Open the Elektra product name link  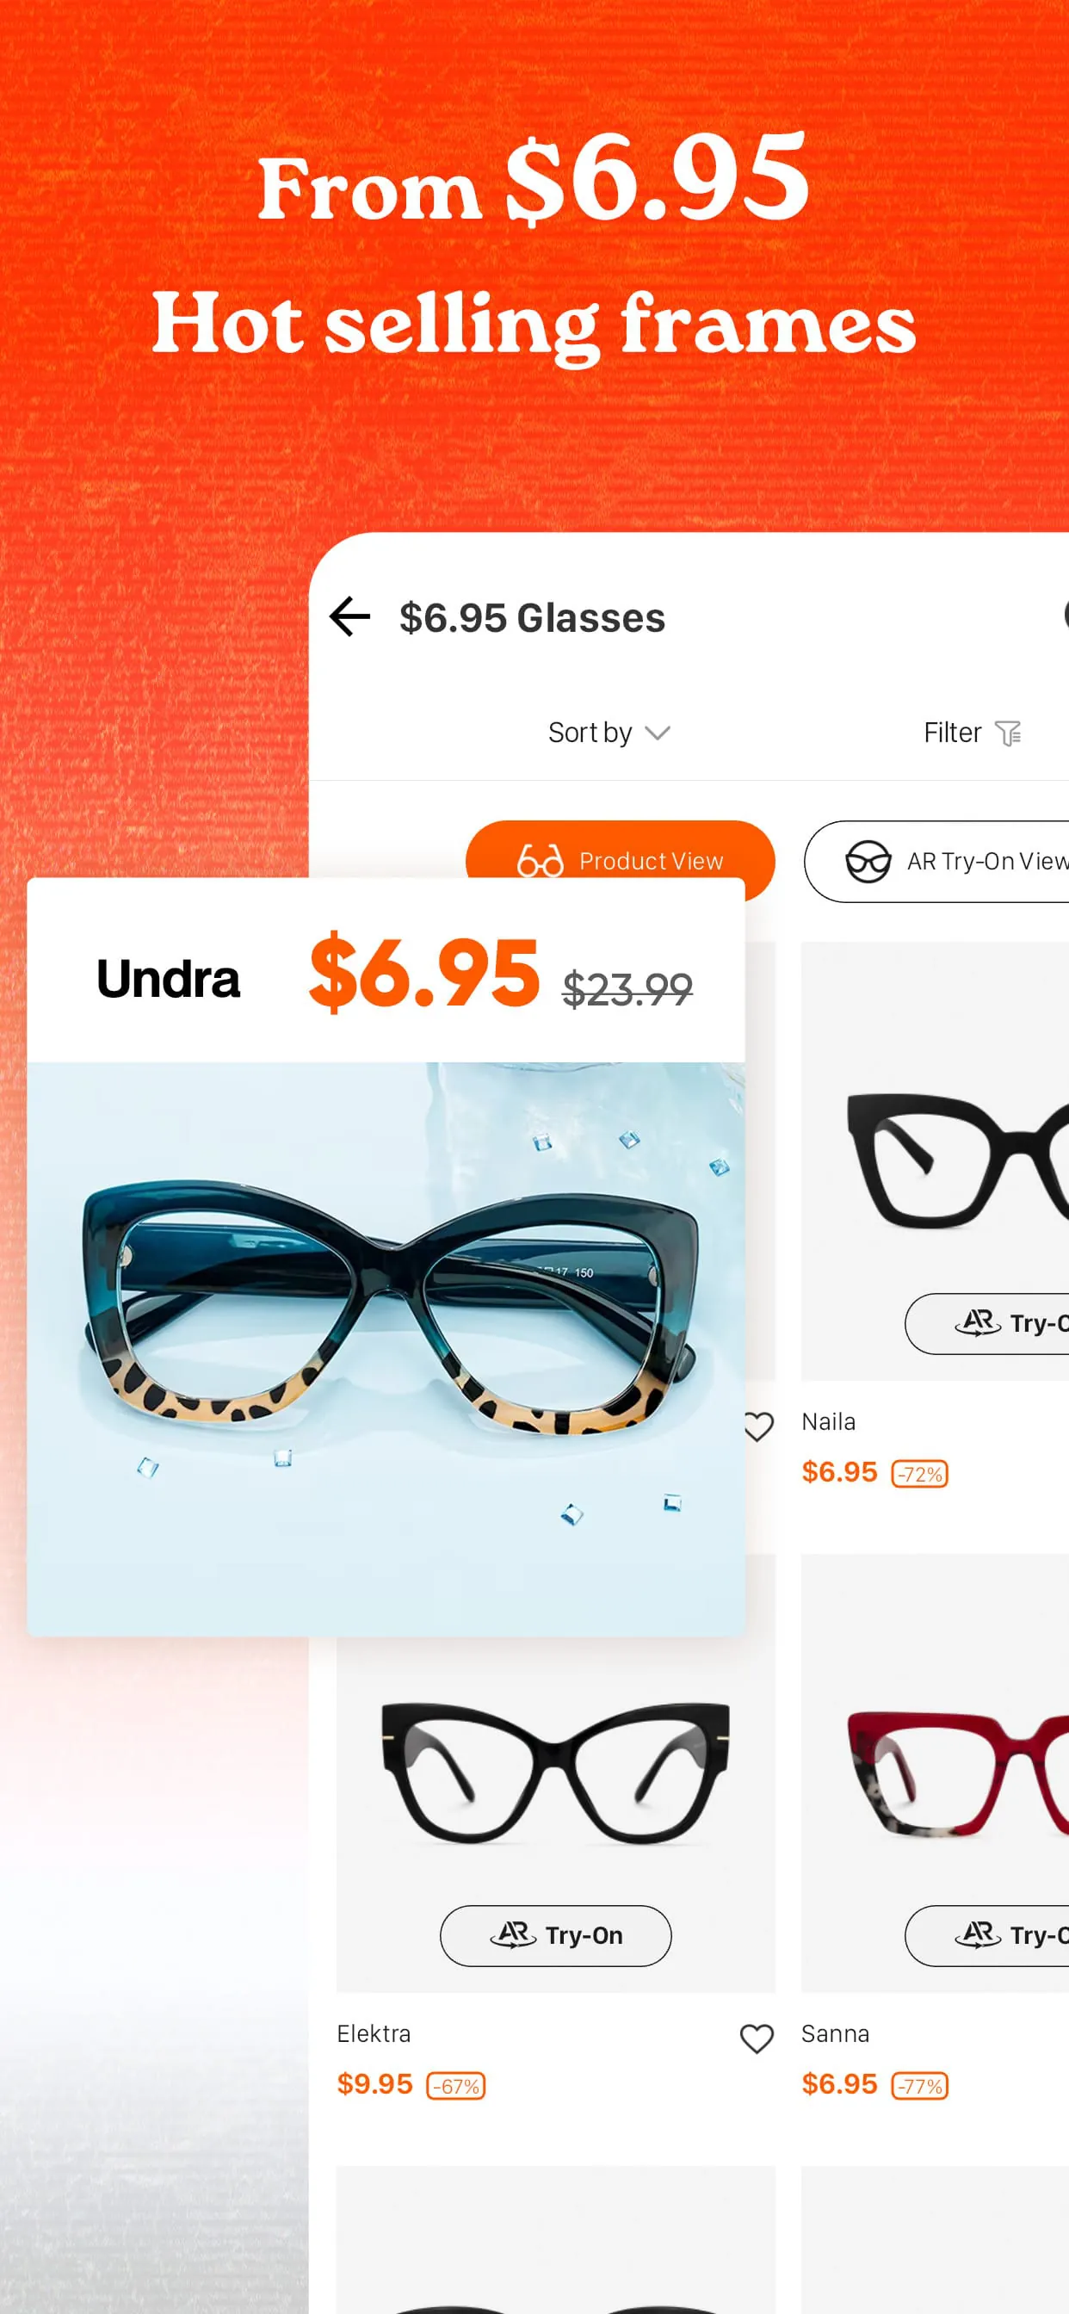click(x=374, y=2032)
